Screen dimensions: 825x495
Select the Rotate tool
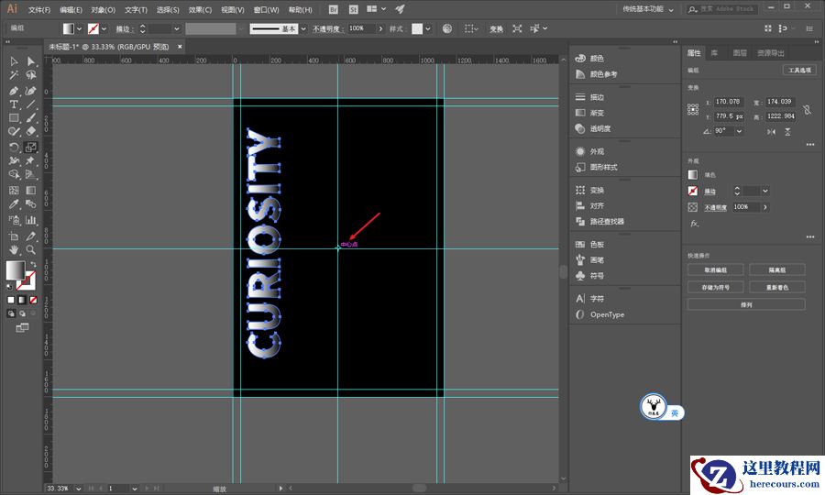pyautogui.click(x=15, y=147)
